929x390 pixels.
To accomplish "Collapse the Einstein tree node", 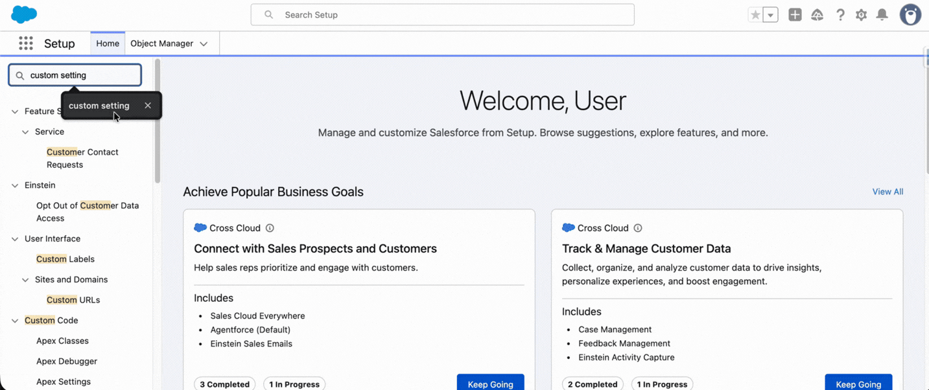I will coord(15,185).
